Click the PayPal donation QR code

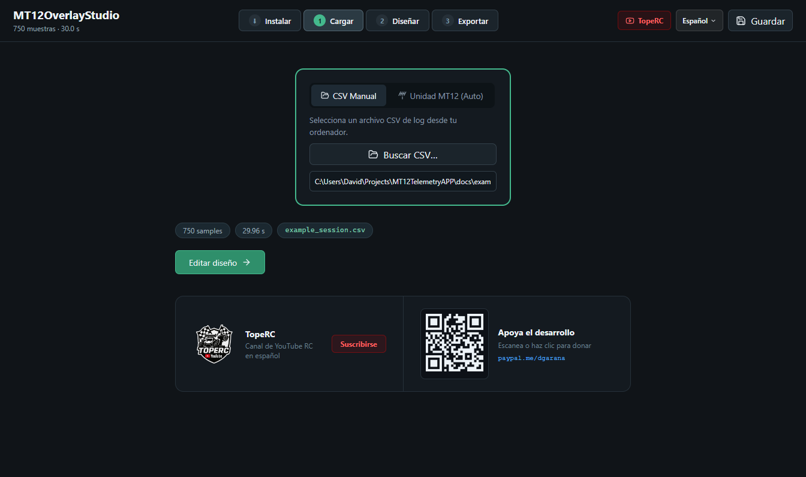pyautogui.click(x=455, y=344)
